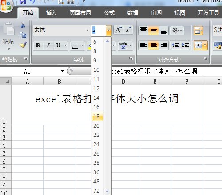Image resolution: width=222 pixels, height=195 pixels.
Task: Open the 页面布局 ribbon tab
Action: pos(80,13)
